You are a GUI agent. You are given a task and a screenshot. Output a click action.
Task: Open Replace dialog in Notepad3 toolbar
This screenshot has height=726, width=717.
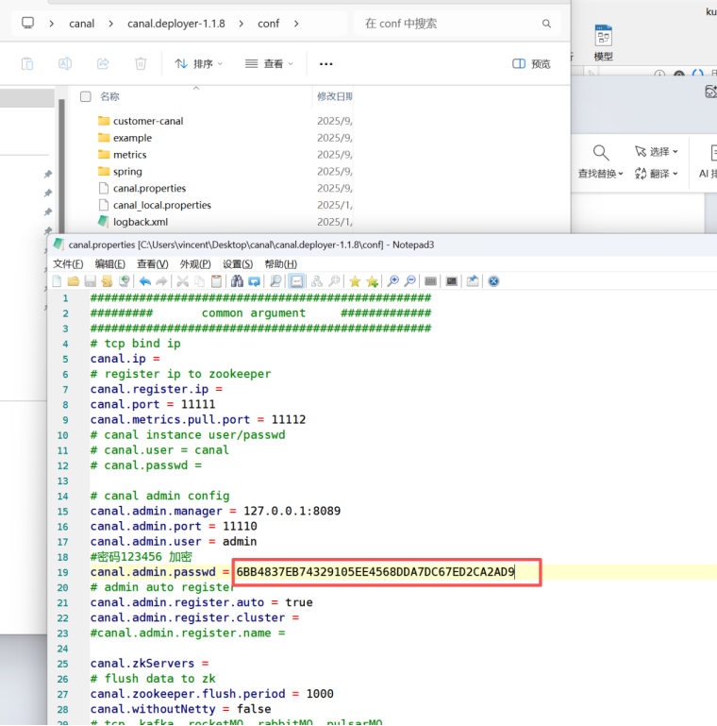pos(254,281)
